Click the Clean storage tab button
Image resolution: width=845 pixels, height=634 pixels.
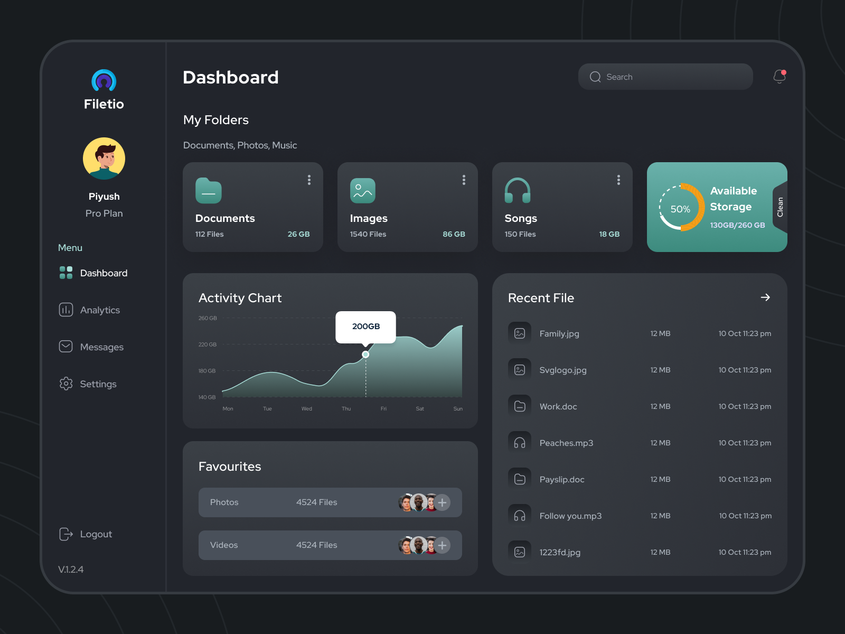780,207
